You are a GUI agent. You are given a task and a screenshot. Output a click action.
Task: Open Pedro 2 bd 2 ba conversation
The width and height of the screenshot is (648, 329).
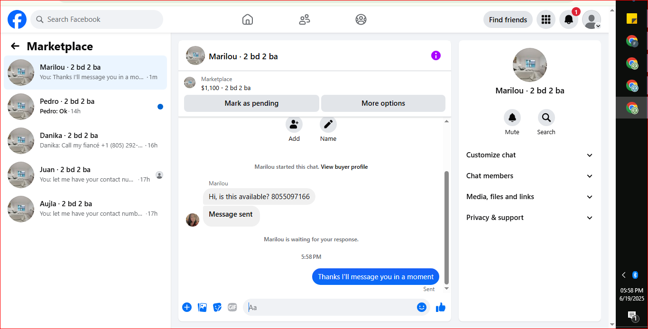point(85,106)
